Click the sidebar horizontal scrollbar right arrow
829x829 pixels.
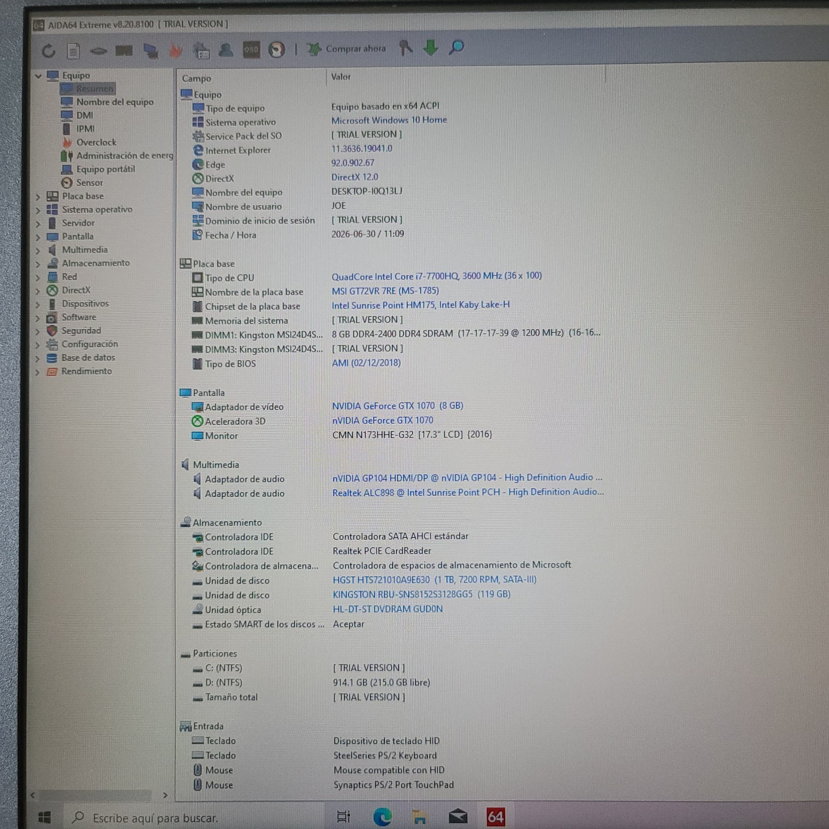[165, 795]
